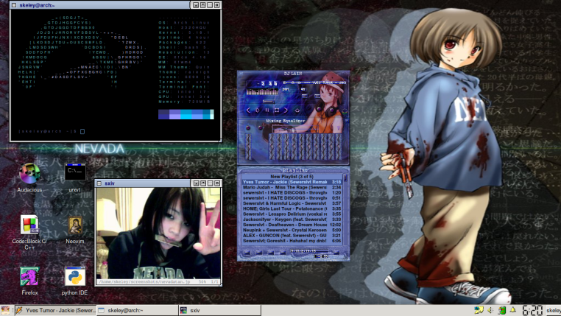Select Mario Judah - Miss The Rage track

(x=292, y=188)
